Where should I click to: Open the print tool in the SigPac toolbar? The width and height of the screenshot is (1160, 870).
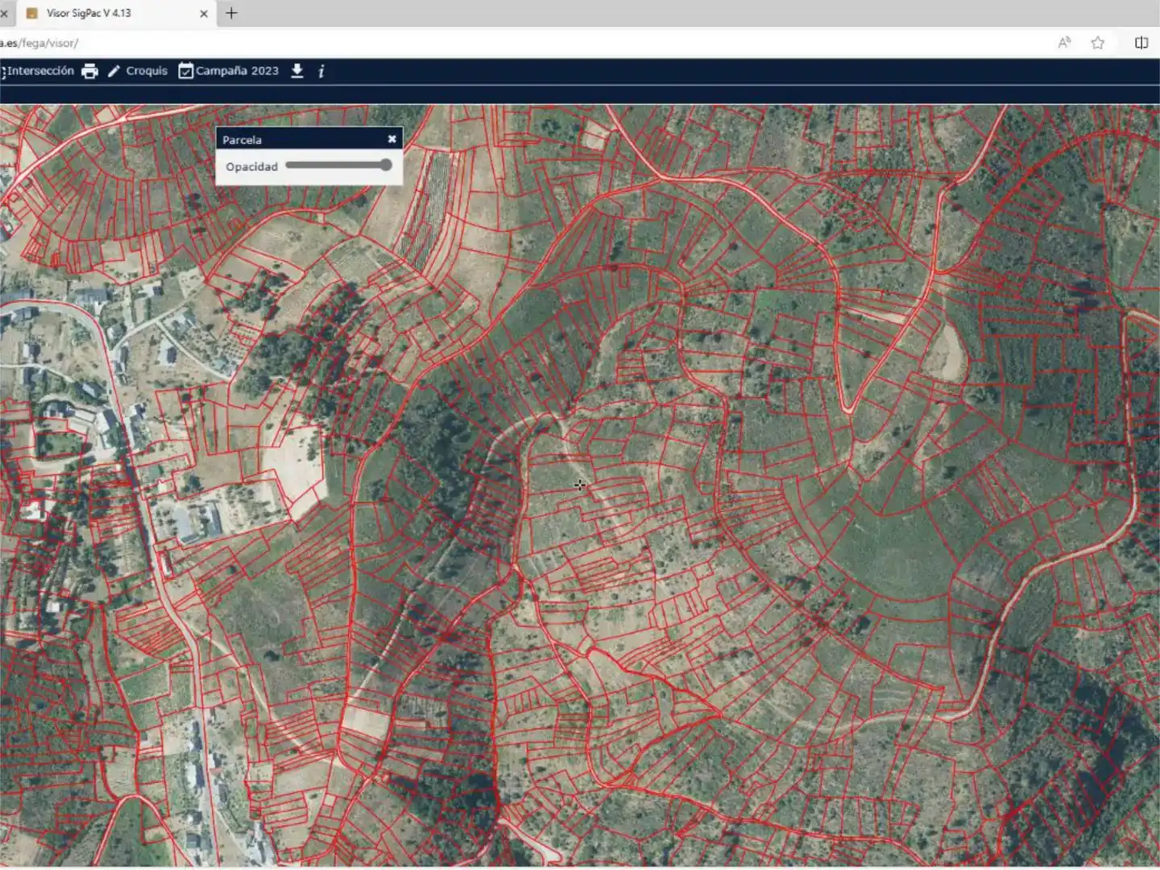point(89,71)
